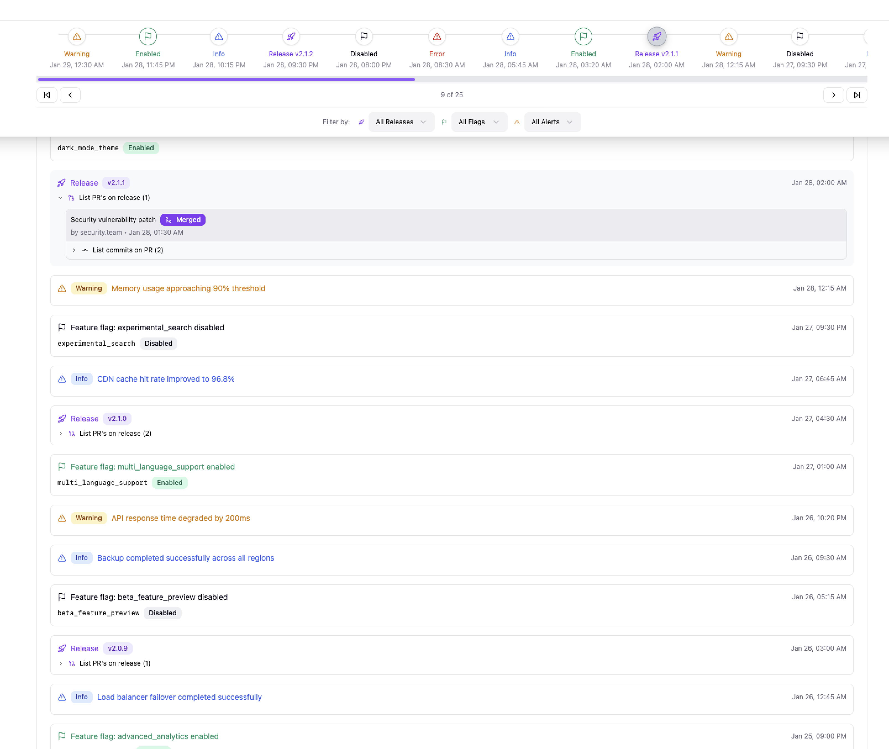The height and width of the screenshot is (749, 889).
Task: Go to next timeline event
Action: tap(833, 95)
